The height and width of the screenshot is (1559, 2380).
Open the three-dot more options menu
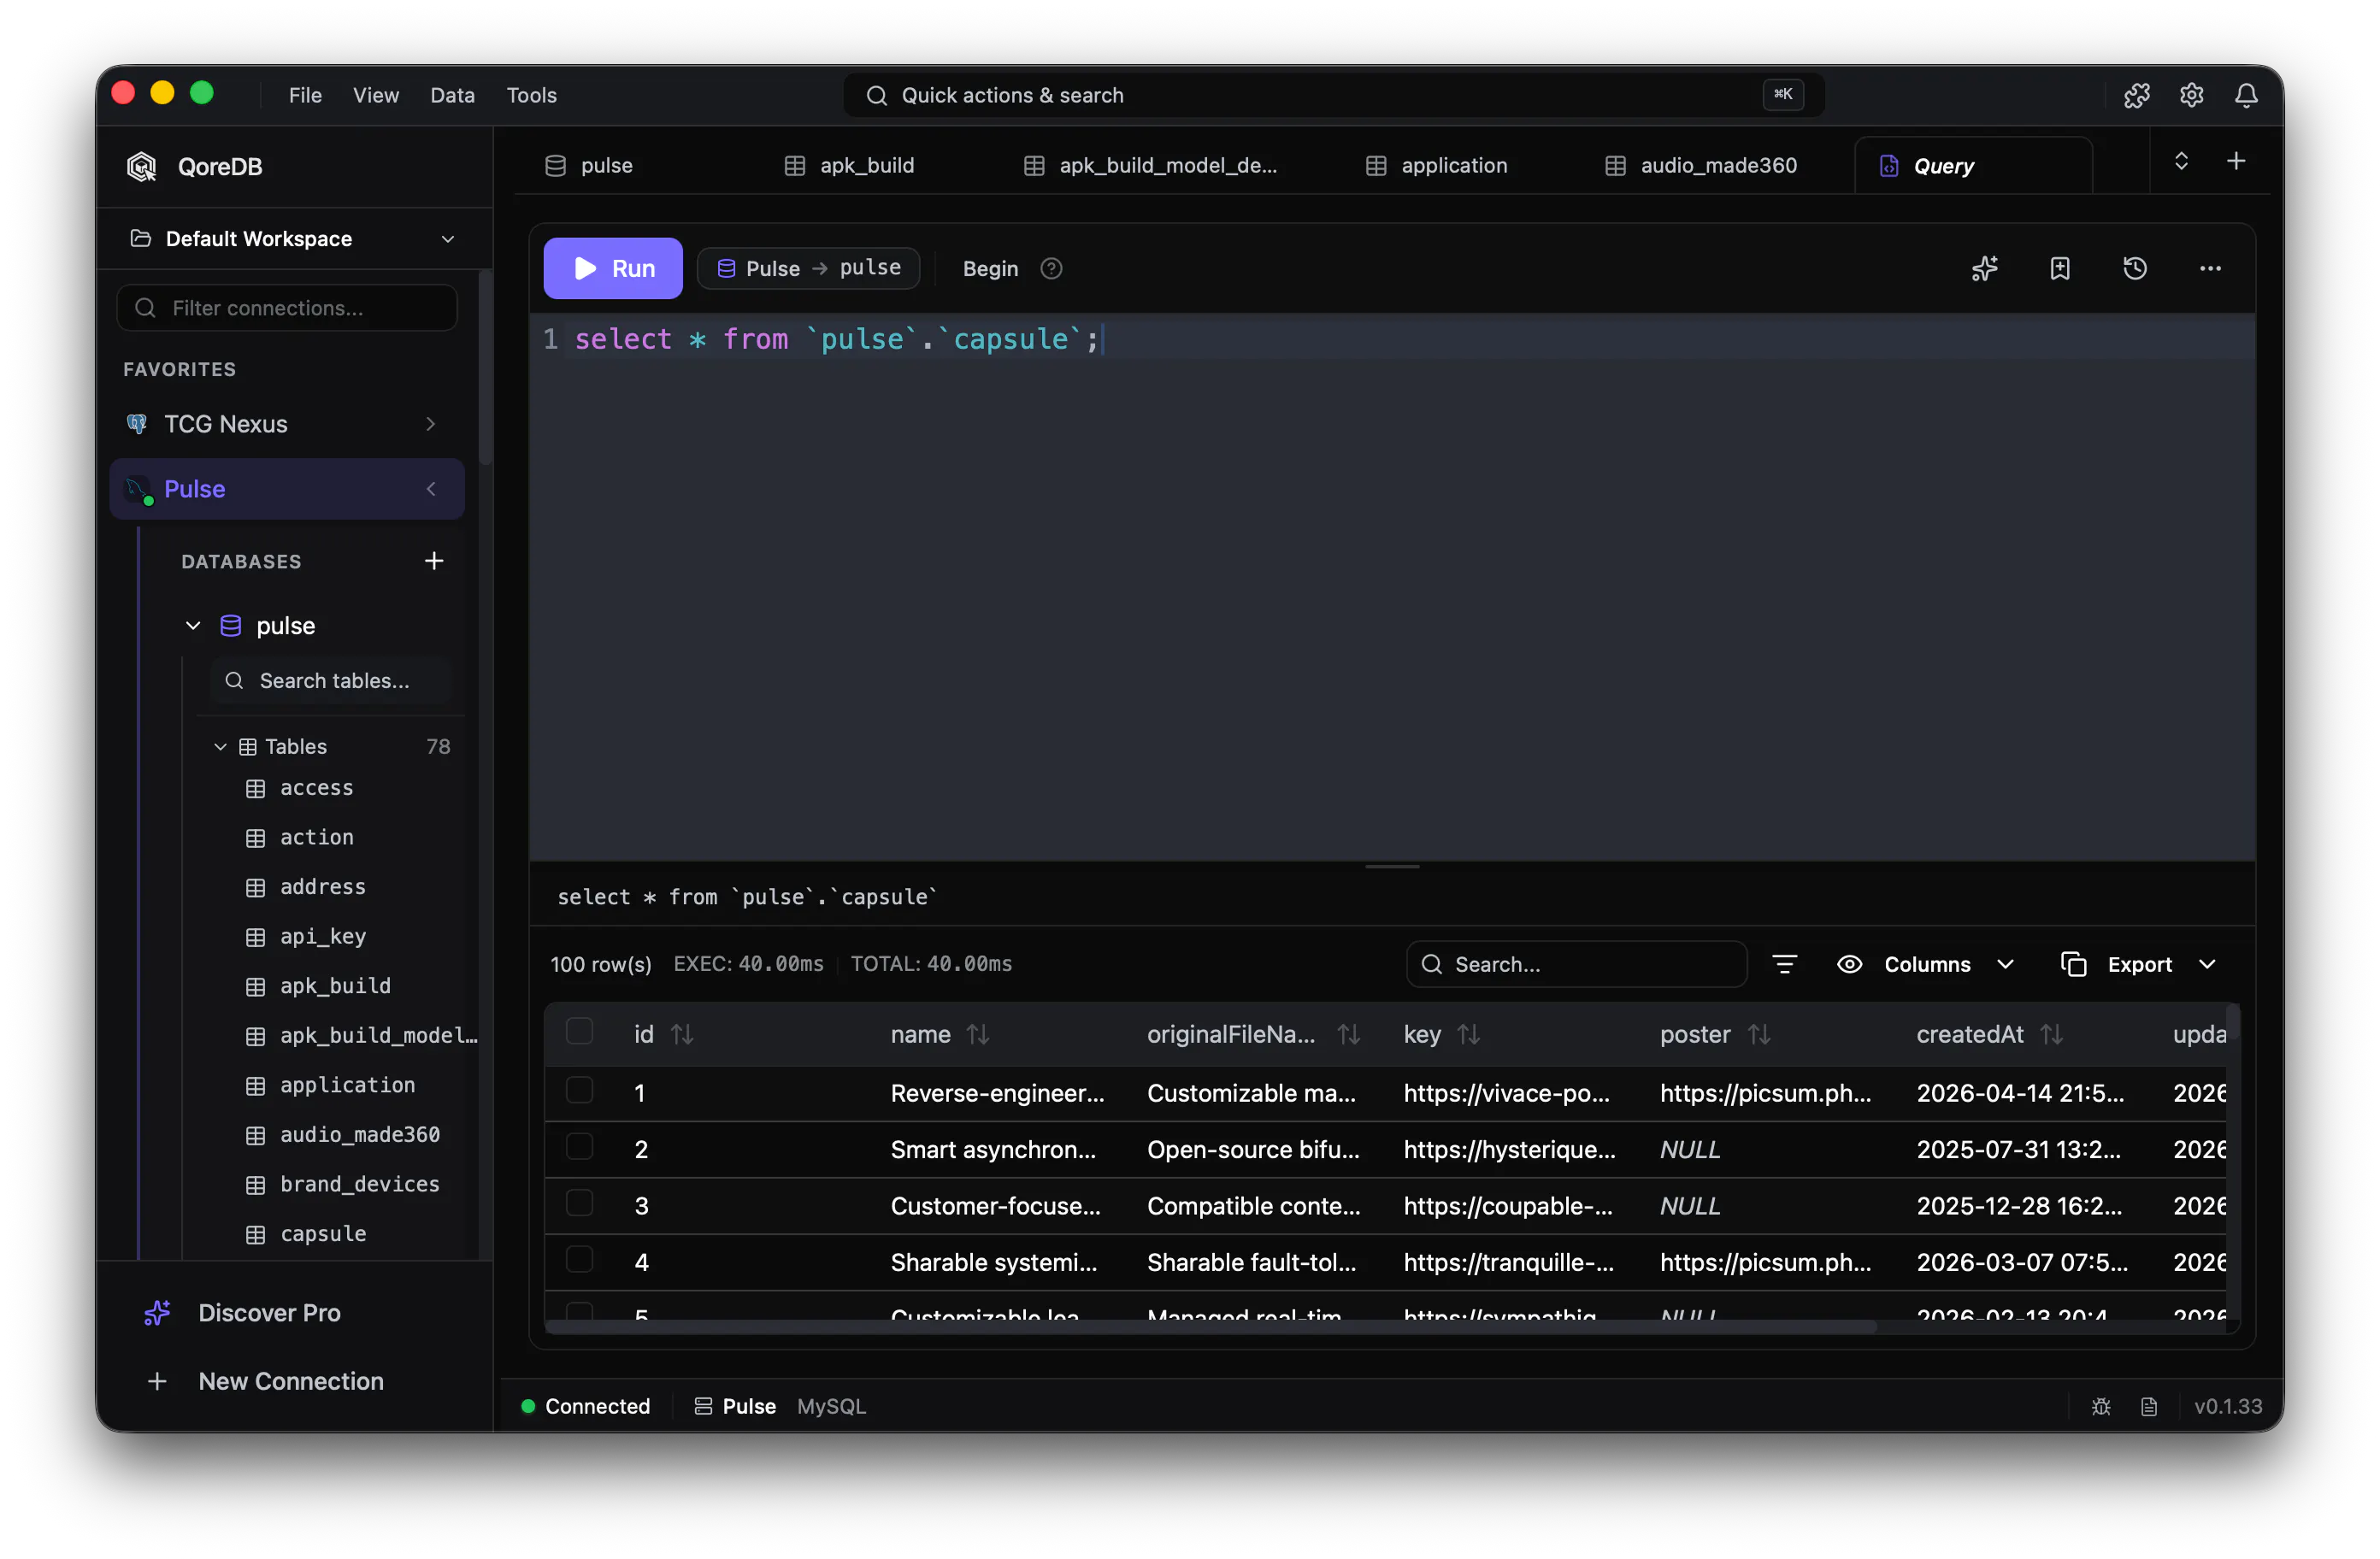2210,268
